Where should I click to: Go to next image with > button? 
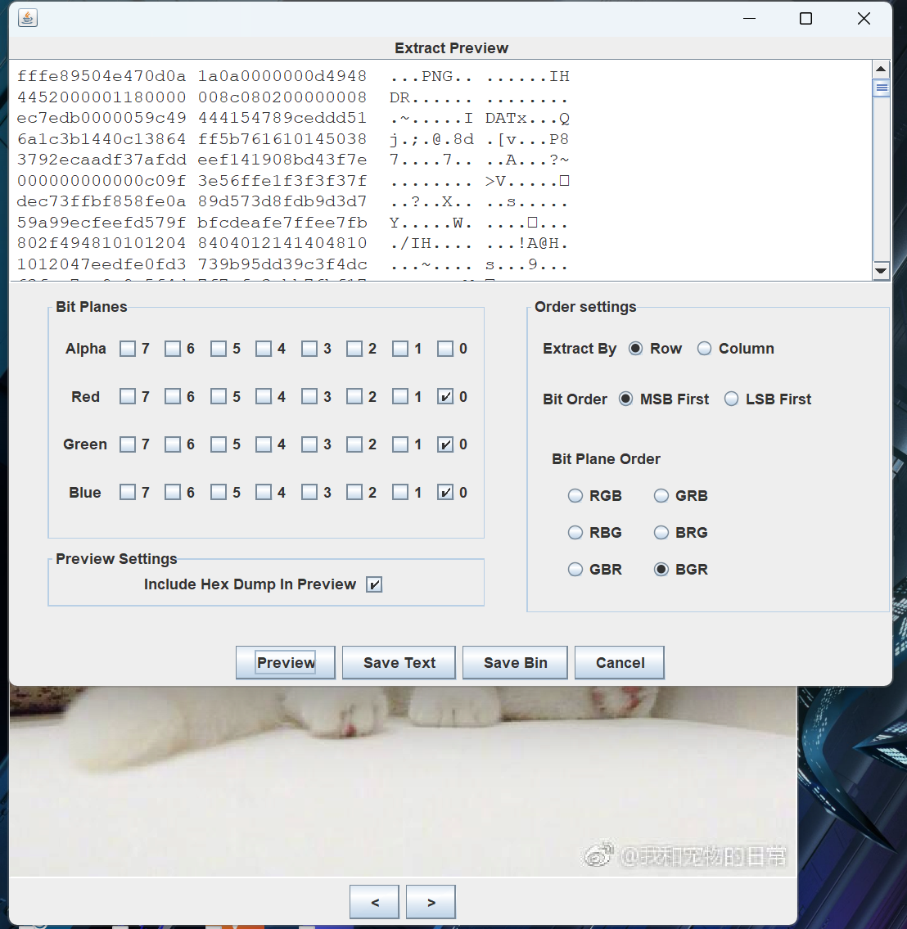(x=431, y=902)
